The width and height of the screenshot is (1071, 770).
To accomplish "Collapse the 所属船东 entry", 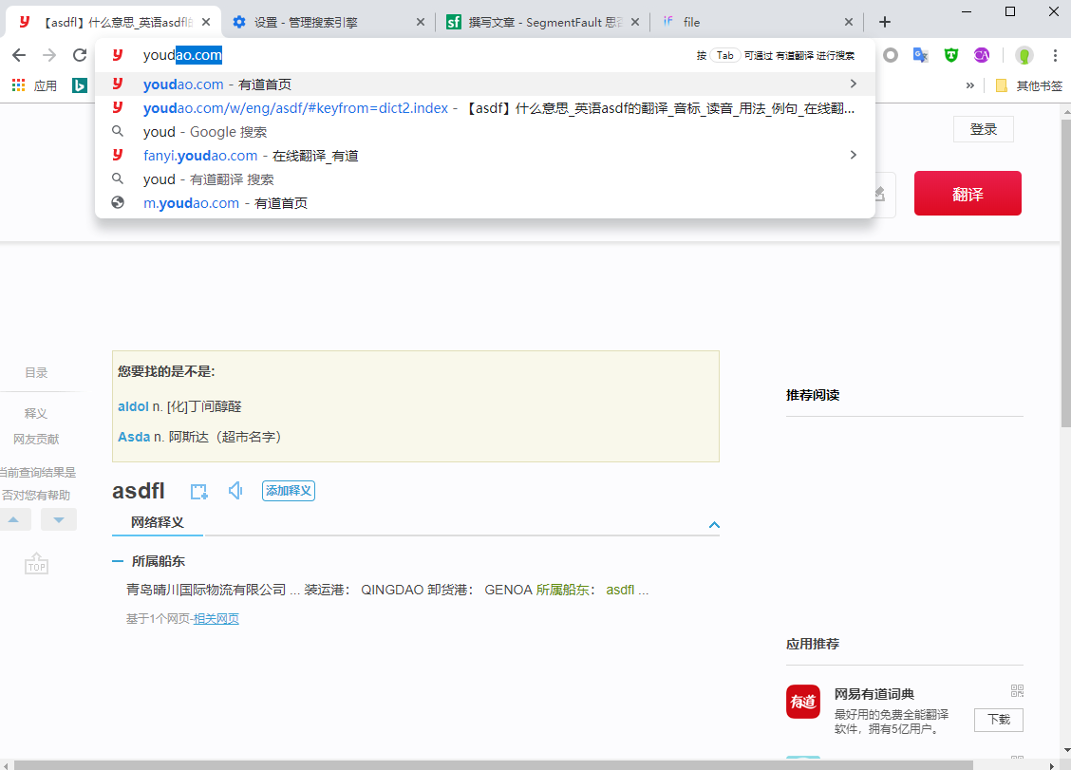I will 118,561.
